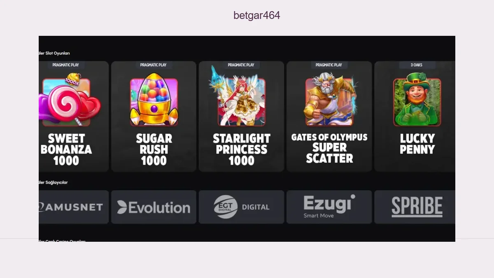Open the Lucky Penny leprechaun icon
The image size is (494, 278).
point(417,99)
